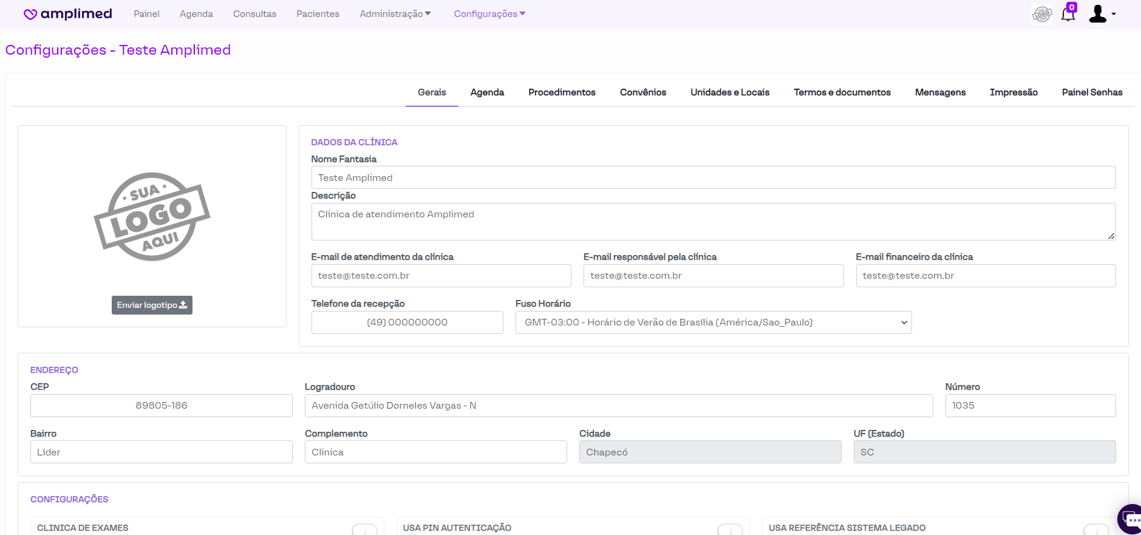Click the 'Sua Logo Aqui' placeholder image
Viewport: 1141px width, 535px height.
pos(152,217)
